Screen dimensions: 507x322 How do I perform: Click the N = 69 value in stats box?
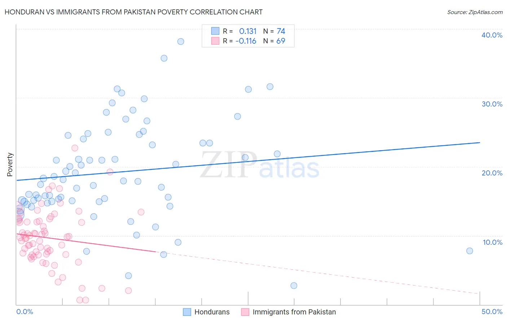[x=274, y=41]
